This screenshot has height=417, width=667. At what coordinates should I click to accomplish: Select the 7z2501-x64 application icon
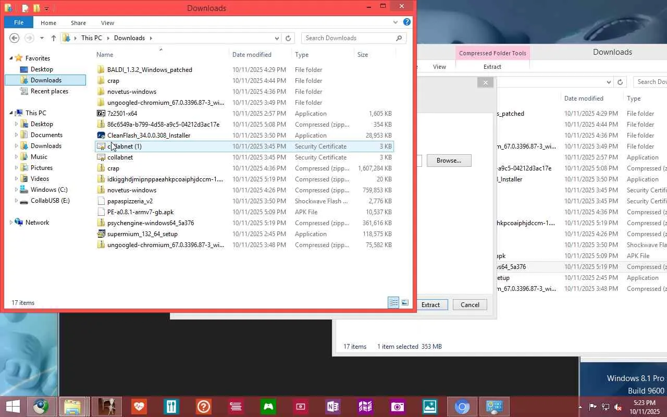[101, 114]
